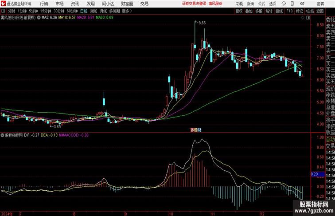Switch to 月线 monthly period
The image size is (335, 216).
pyautogui.click(x=103, y=11)
